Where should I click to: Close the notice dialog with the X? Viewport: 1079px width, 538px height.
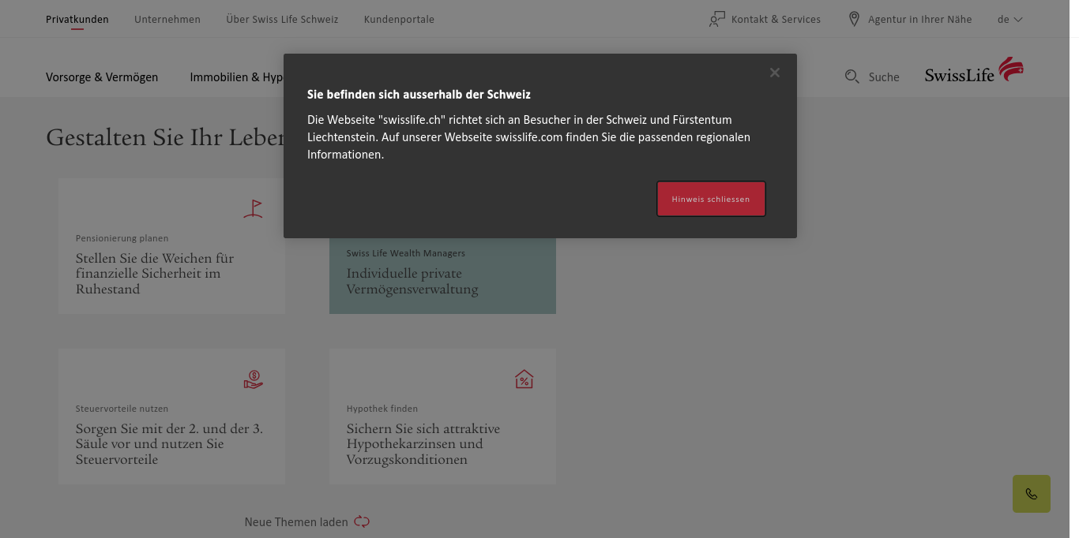point(775,73)
